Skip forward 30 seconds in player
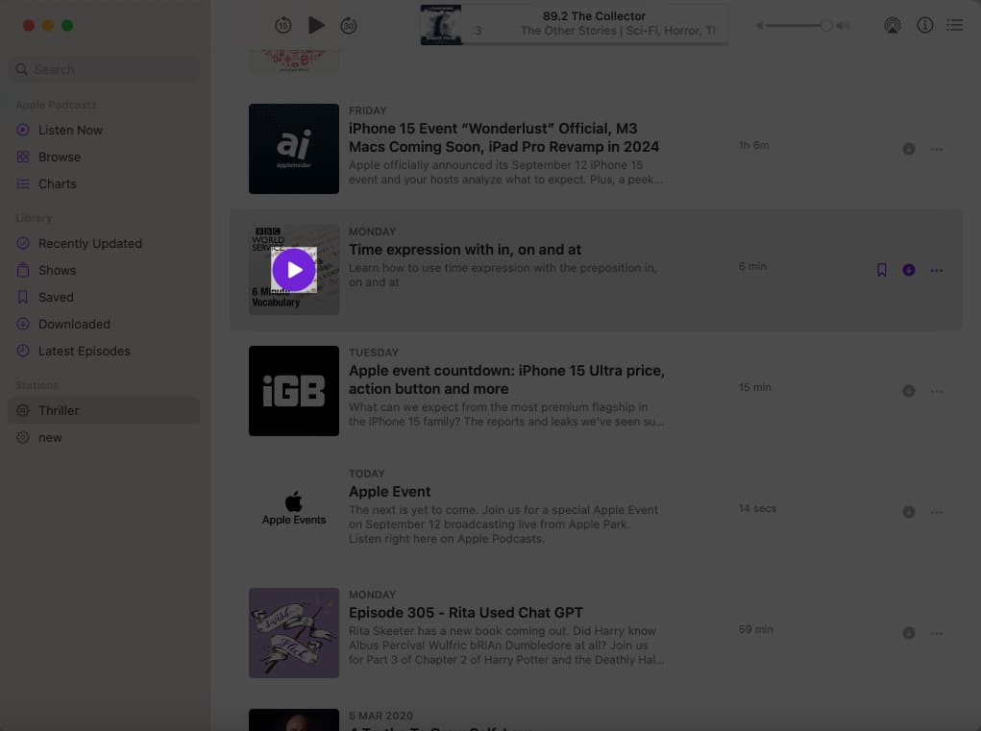 [349, 26]
